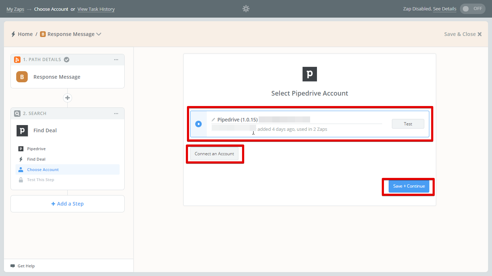Image resolution: width=492 pixels, height=276 pixels.
Task: Click the small Pipedrive icon in step list
Action: click(x=21, y=149)
